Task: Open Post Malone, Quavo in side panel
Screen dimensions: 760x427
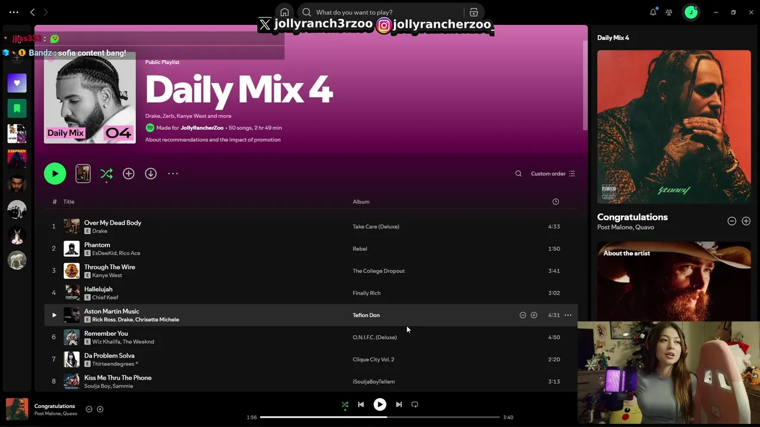Action: [626, 227]
